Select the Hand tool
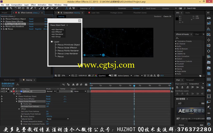The height and width of the screenshot is (133, 213). point(7,8)
